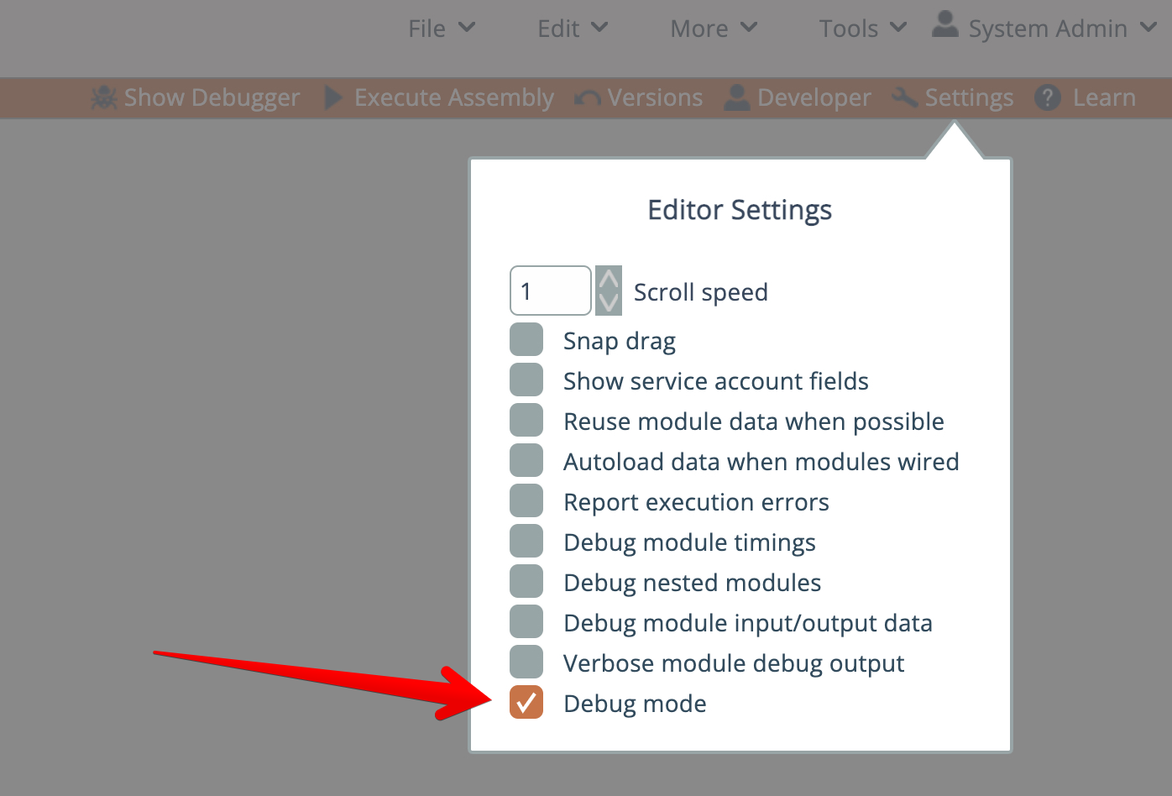Image resolution: width=1172 pixels, height=796 pixels.
Task: Enable the Snap drag checkbox
Action: pyautogui.click(x=526, y=340)
